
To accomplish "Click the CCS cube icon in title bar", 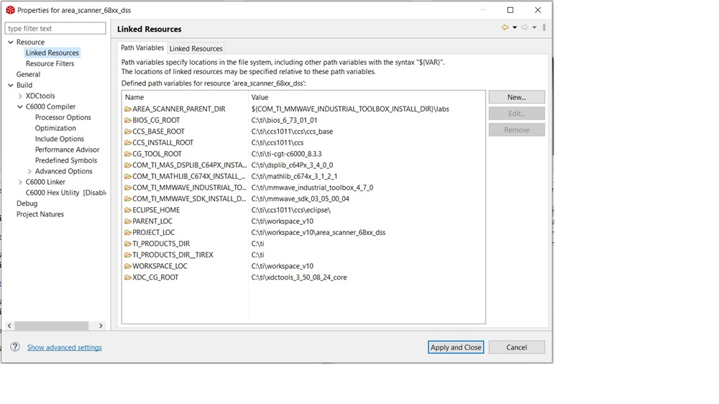I will point(10,9).
